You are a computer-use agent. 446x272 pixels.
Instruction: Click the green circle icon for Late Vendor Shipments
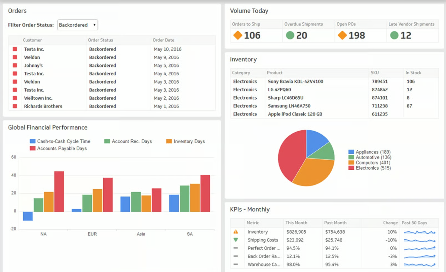point(395,35)
